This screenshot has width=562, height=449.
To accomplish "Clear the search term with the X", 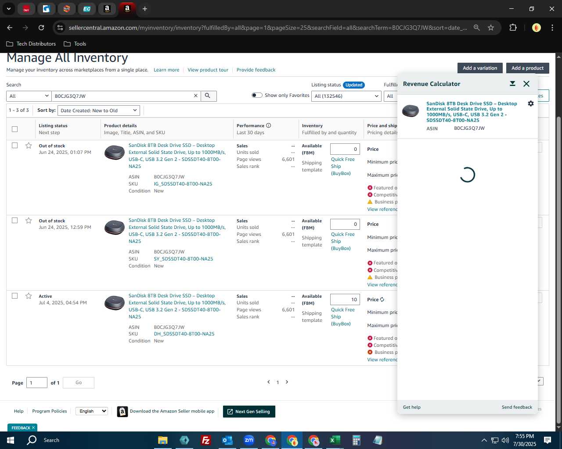I will [x=196, y=96].
